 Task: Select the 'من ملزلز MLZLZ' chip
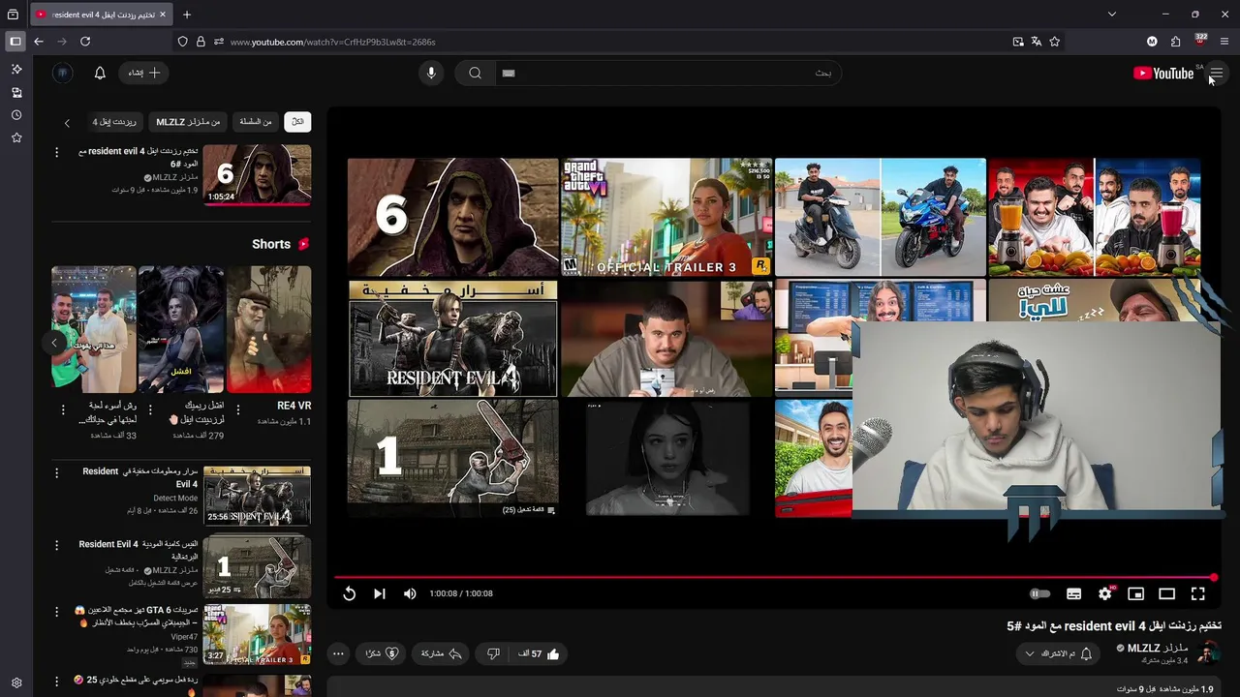[x=188, y=122]
